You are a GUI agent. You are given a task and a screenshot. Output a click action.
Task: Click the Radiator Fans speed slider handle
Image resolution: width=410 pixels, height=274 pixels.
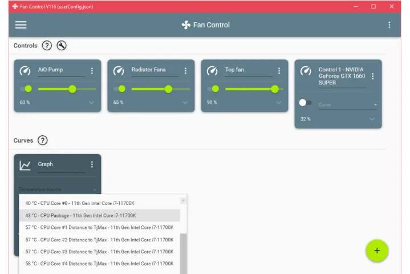pos(169,89)
